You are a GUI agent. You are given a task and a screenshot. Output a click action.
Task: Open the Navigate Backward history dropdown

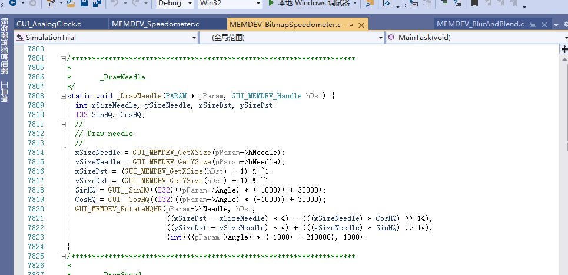pyautogui.click(x=23, y=3)
